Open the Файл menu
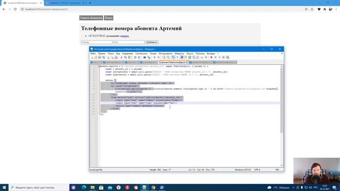Screen dimensions: 340x191 pyautogui.click(x=93, y=54)
